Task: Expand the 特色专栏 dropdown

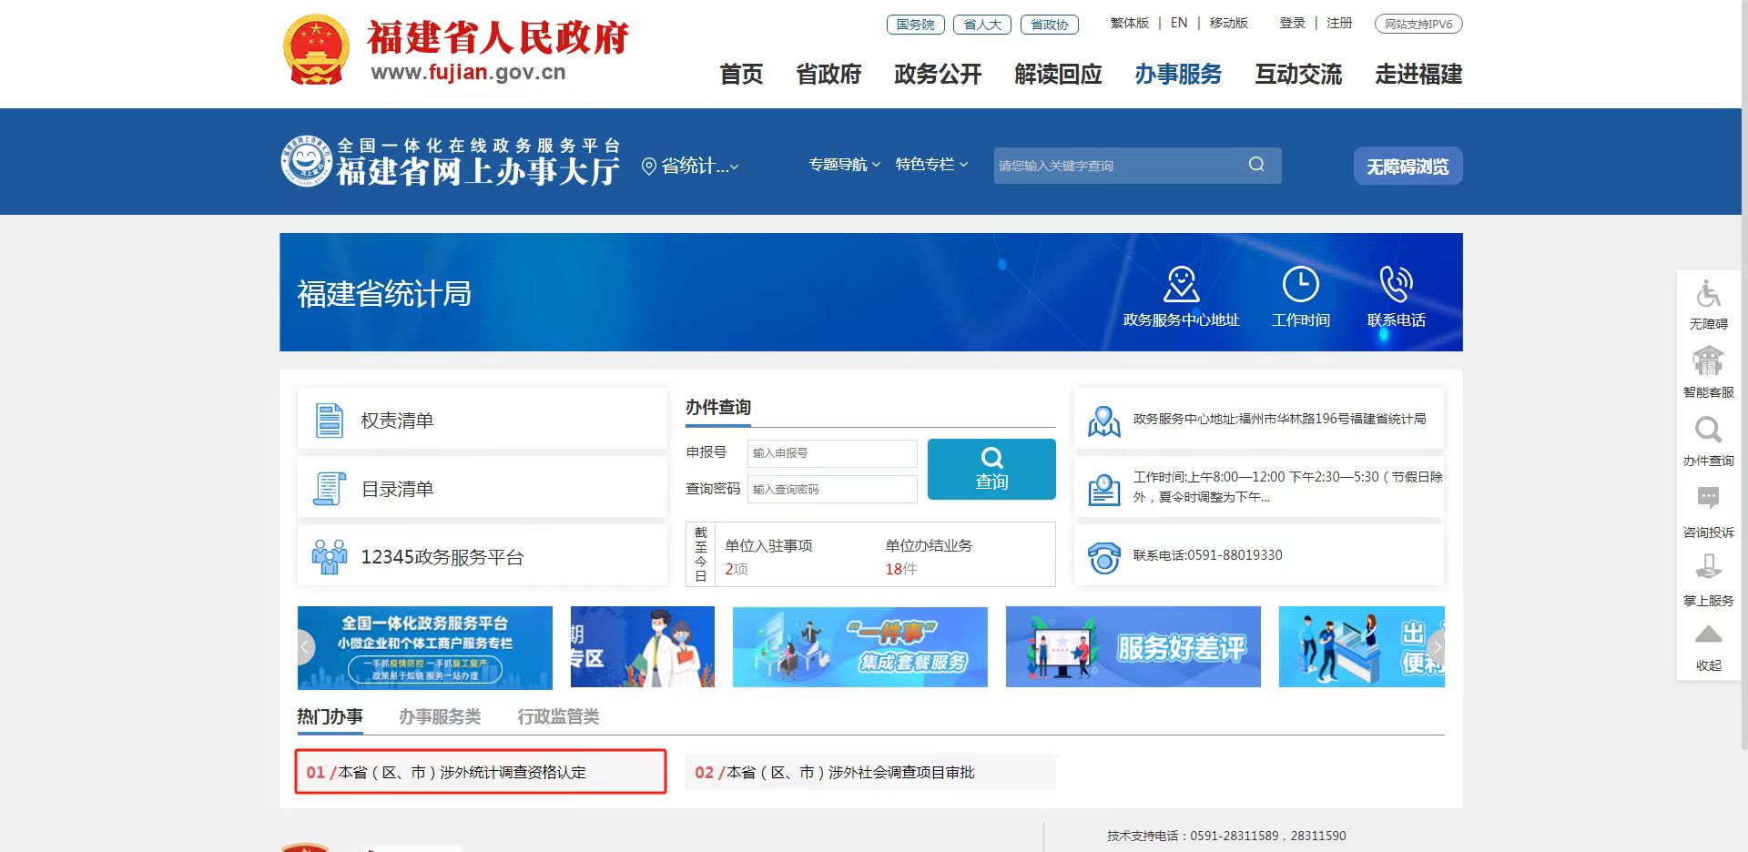Action: (x=930, y=165)
